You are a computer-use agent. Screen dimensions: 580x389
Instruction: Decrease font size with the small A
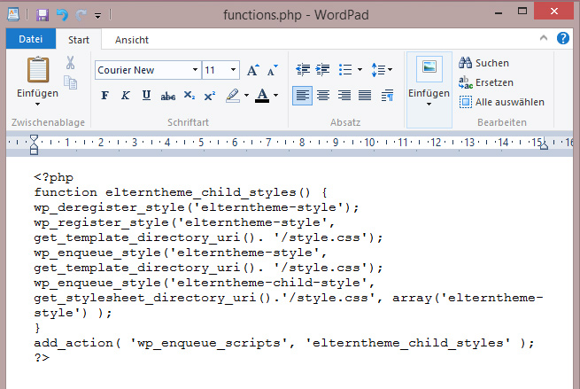point(273,70)
